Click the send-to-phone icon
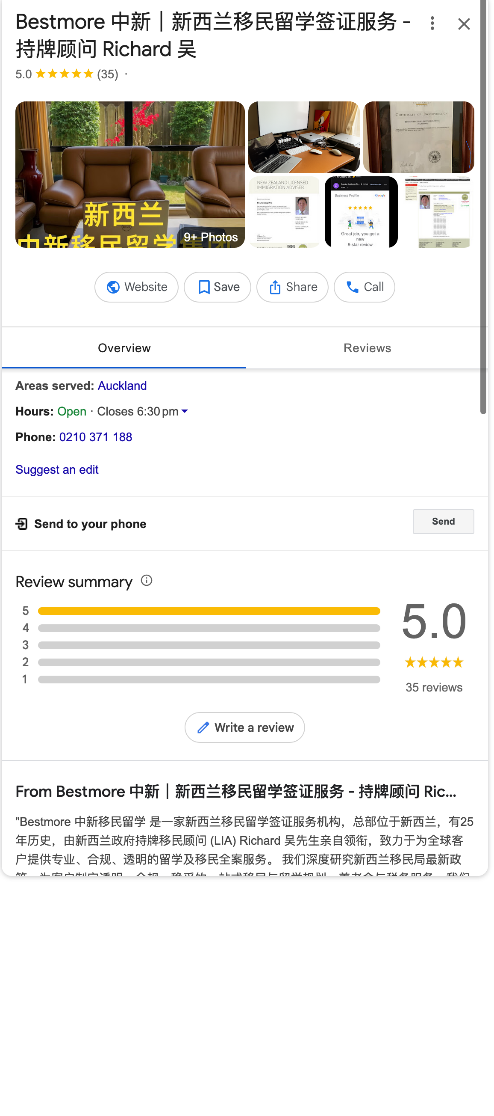Screen dimensions: 494x1116 (22, 524)
